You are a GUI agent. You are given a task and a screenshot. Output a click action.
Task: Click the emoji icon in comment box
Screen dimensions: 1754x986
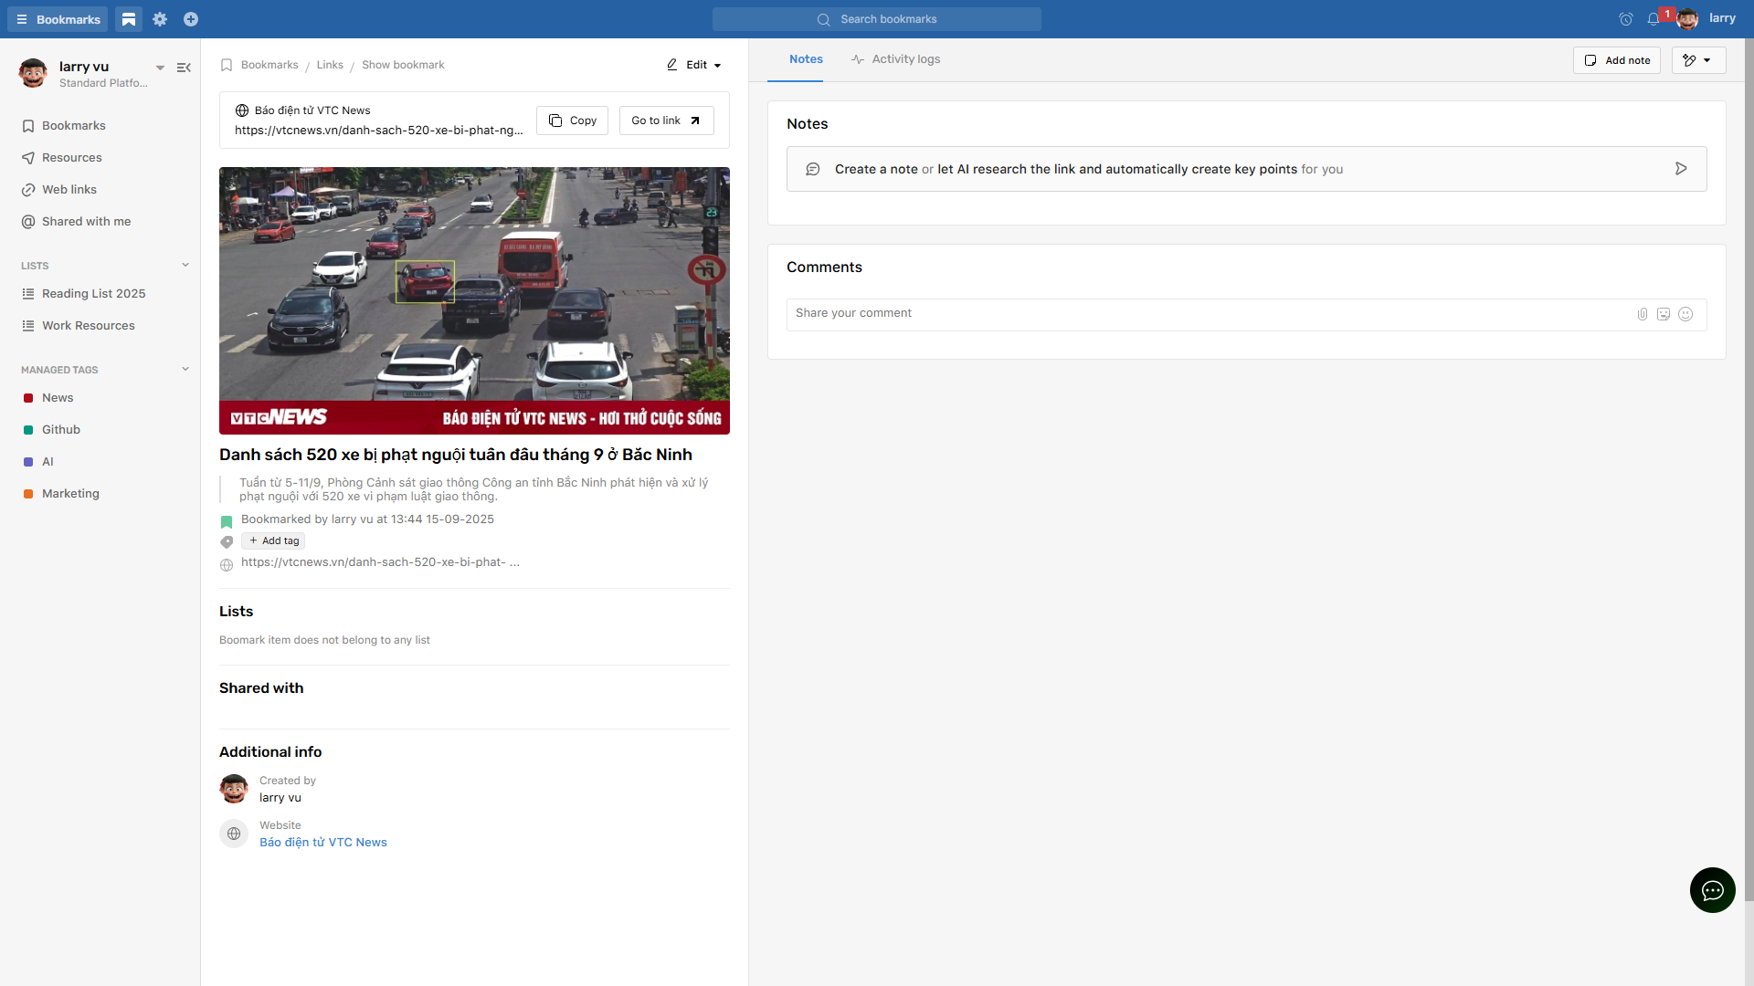tap(1685, 314)
